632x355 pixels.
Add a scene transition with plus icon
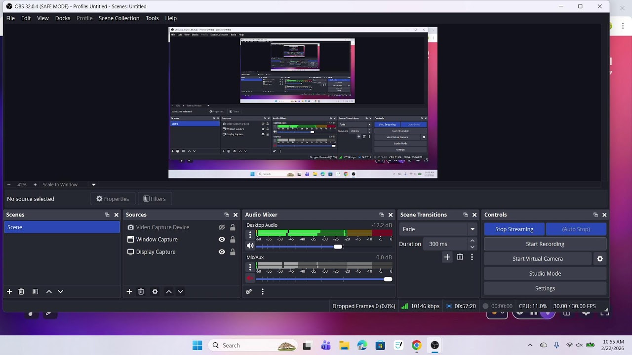(x=447, y=257)
